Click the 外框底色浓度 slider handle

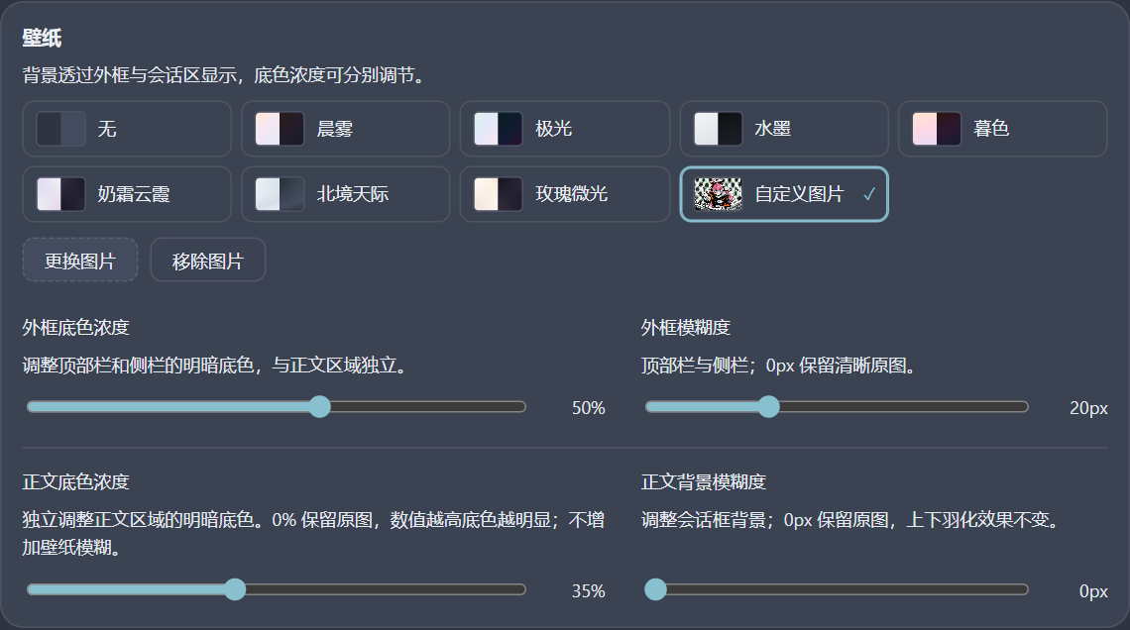click(319, 407)
